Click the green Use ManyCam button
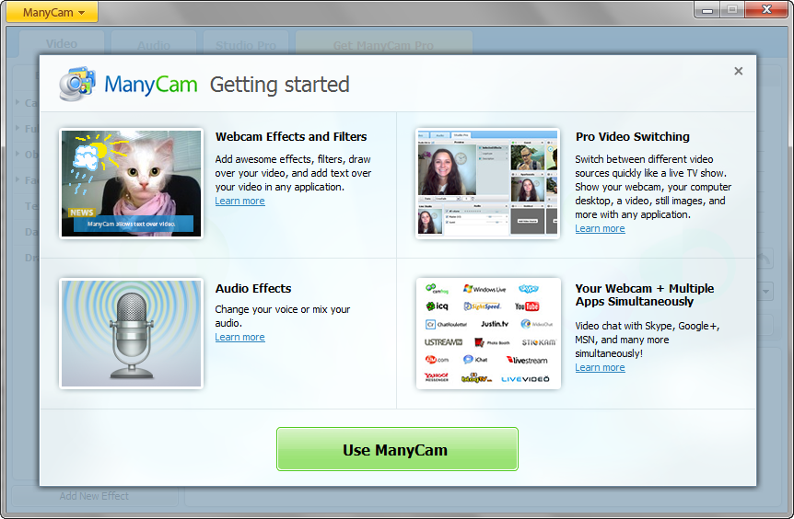Viewport: 794px width, 519px height. pyautogui.click(x=397, y=449)
